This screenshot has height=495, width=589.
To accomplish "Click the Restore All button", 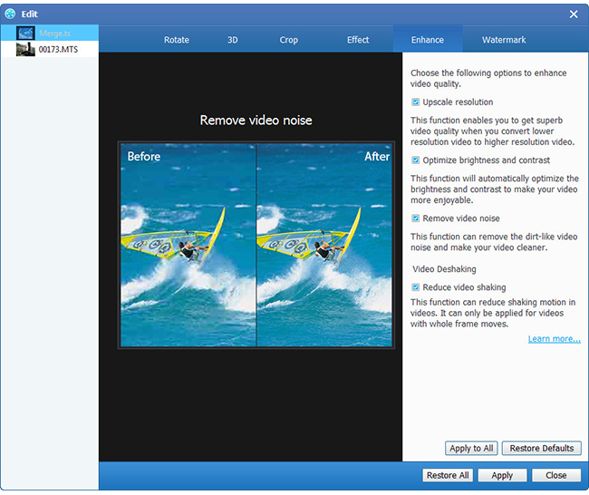I will tap(447, 475).
